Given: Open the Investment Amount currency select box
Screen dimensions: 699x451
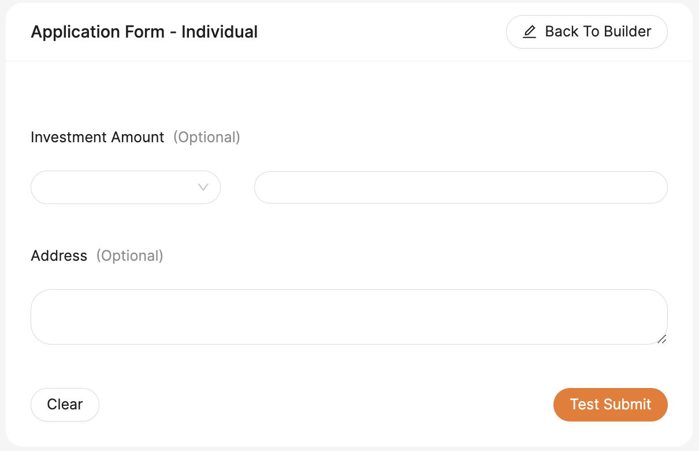Looking at the screenshot, I should click(x=125, y=187).
